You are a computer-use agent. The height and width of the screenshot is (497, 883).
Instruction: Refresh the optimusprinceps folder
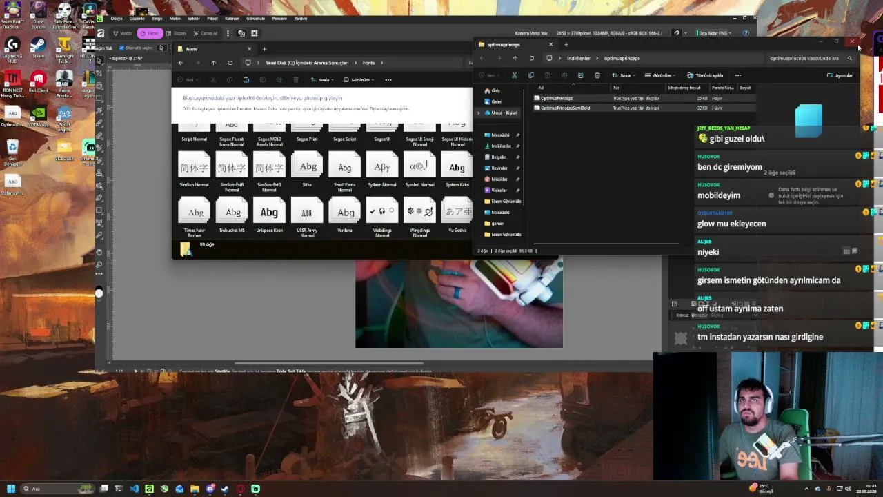531,59
